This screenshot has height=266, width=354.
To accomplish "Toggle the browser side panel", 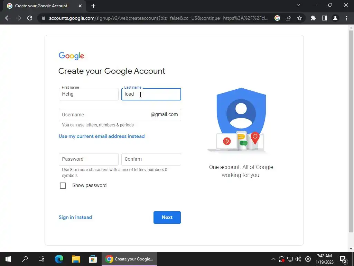I will pyautogui.click(x=324, y=18).
